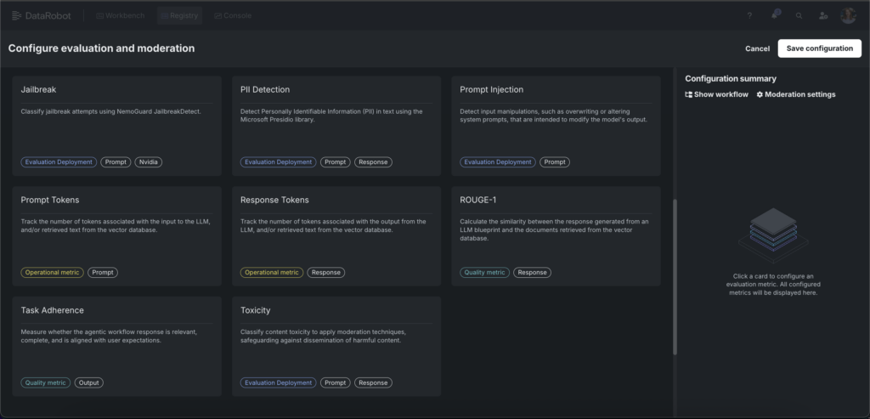
Task: Click the search magnifier icon
Action: tap(799, 15)
